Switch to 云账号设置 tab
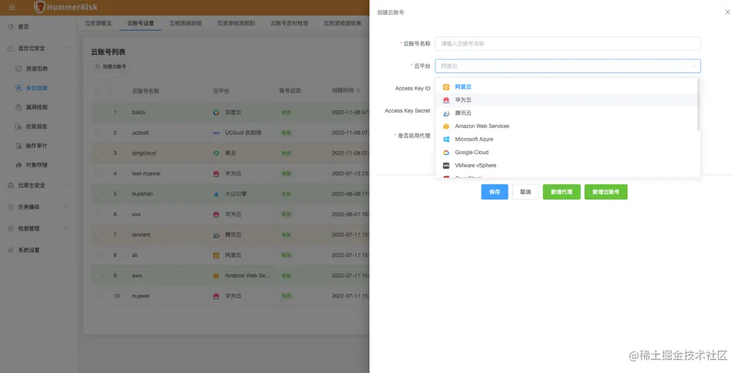Screen dimensions: 739x373 coord(140,23)
